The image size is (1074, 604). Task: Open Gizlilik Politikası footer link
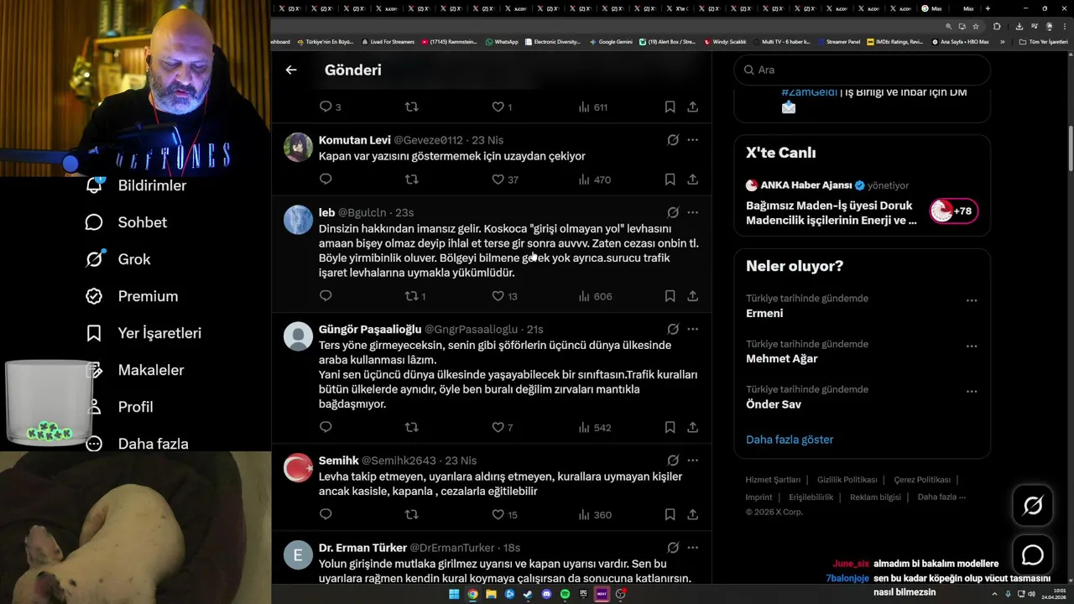(x=847, y=480)
